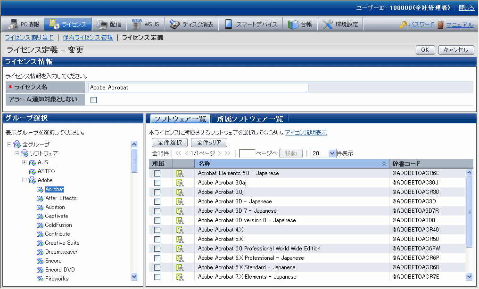
Task: Select ColdFusion group icon
Action: pos(40,225)
